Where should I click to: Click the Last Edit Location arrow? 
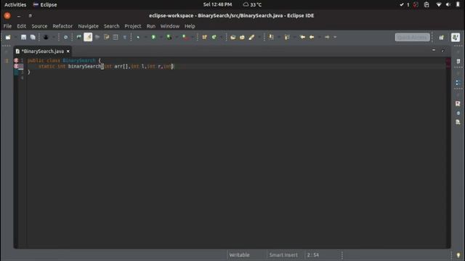(x=302, y=37)
